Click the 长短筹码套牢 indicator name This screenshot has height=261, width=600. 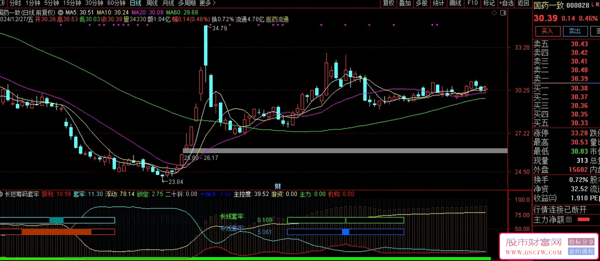(22, 193)
